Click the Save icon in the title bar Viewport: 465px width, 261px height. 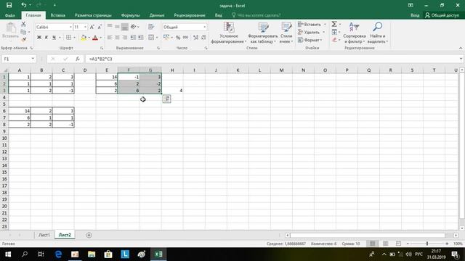[x=9, y=5]
